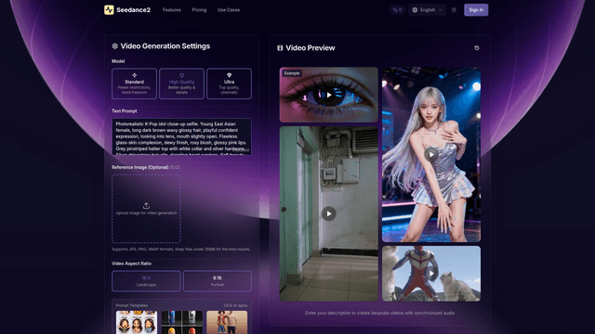Click the High Quality crown icon
Screen dimensions: 595x334
point(182,75)
